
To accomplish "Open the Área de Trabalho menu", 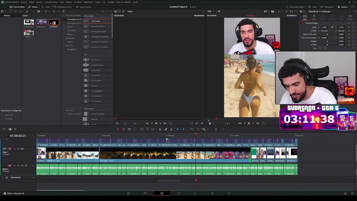I will (x=124, y=2).
